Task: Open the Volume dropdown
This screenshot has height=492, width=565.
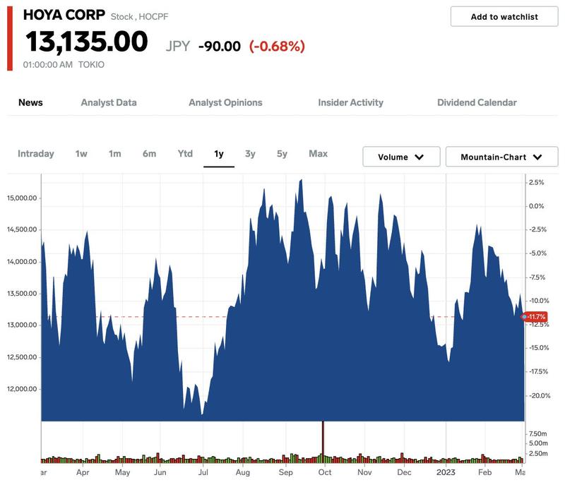Action: click(x=401, y=157)
